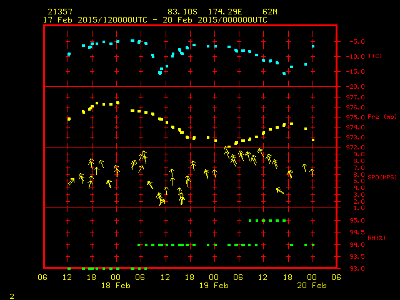Select the 20 Feb date label
Image resolution: width=400 pixels, height=300 pixels.
311,286
